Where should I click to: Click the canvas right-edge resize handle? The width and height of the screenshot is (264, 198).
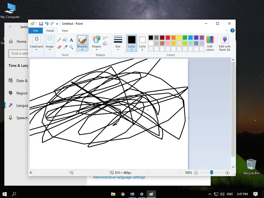pyautogui.click(x=188, y=118)
